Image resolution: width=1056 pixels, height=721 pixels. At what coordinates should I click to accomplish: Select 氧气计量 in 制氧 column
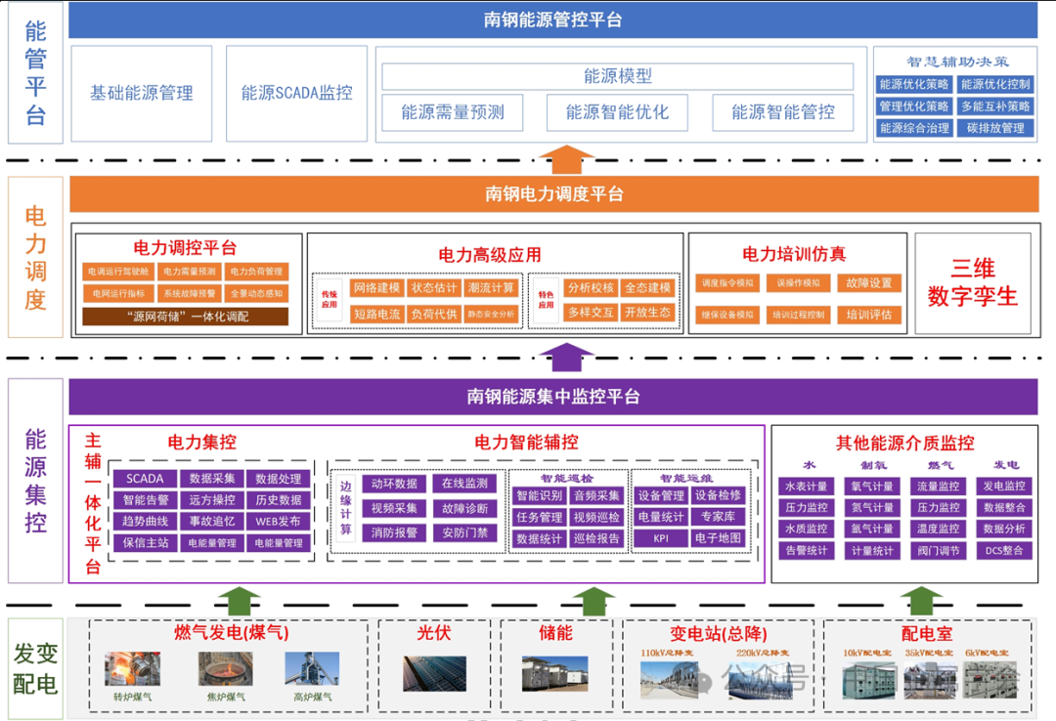pos(872,487)
